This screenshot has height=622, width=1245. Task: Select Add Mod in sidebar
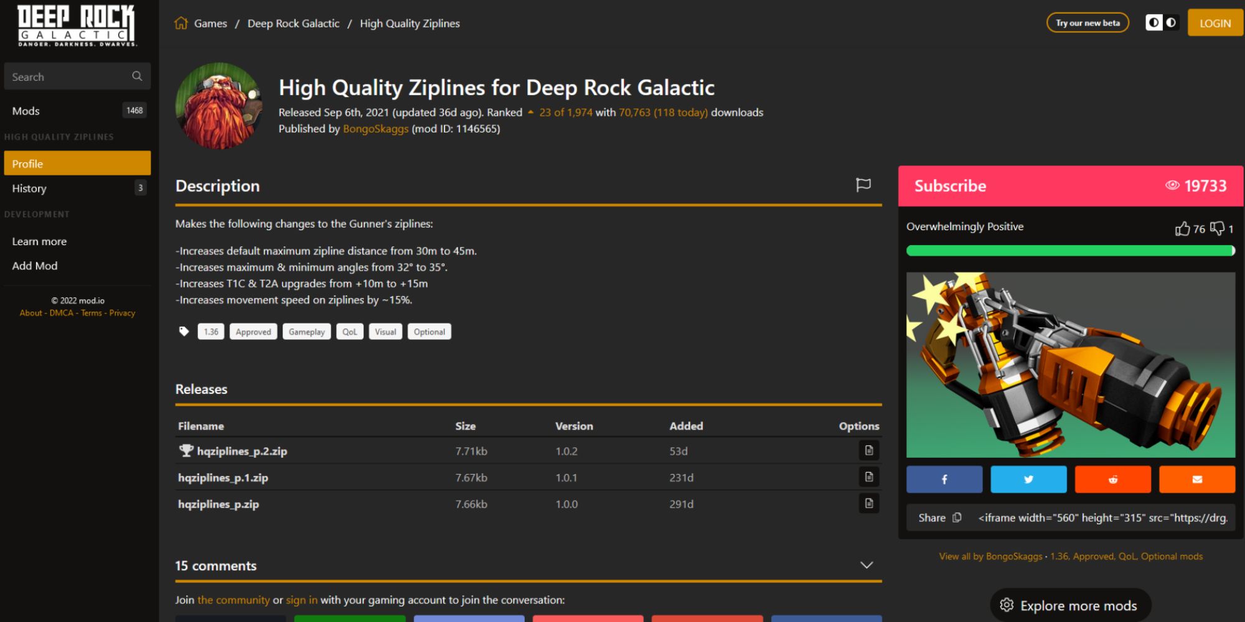tap(35, 266)
